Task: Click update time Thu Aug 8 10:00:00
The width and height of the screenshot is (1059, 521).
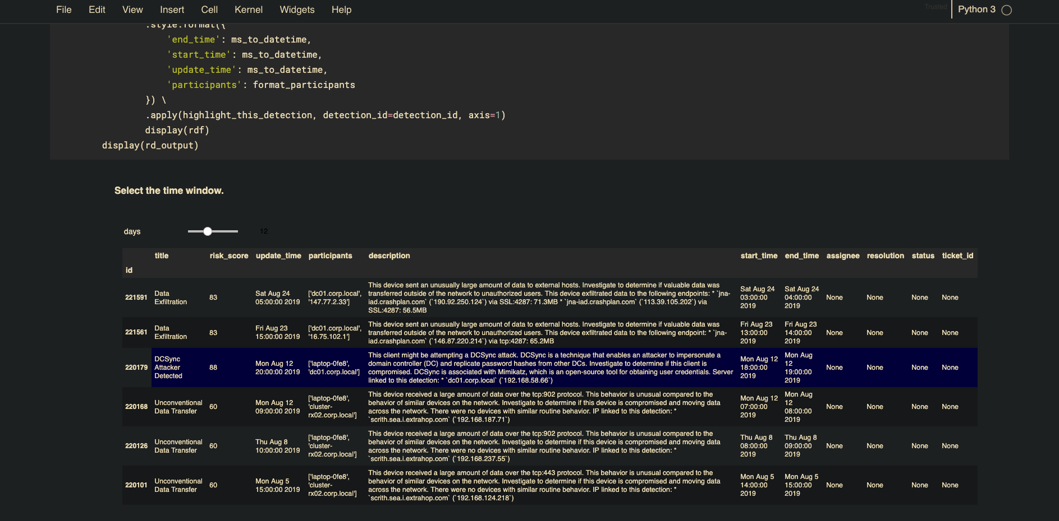Action: (278, 446)
